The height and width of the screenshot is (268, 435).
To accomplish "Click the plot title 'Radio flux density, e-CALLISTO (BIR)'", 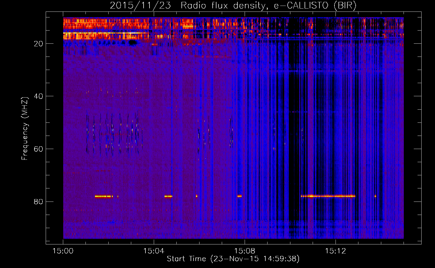I will point(268,6).
